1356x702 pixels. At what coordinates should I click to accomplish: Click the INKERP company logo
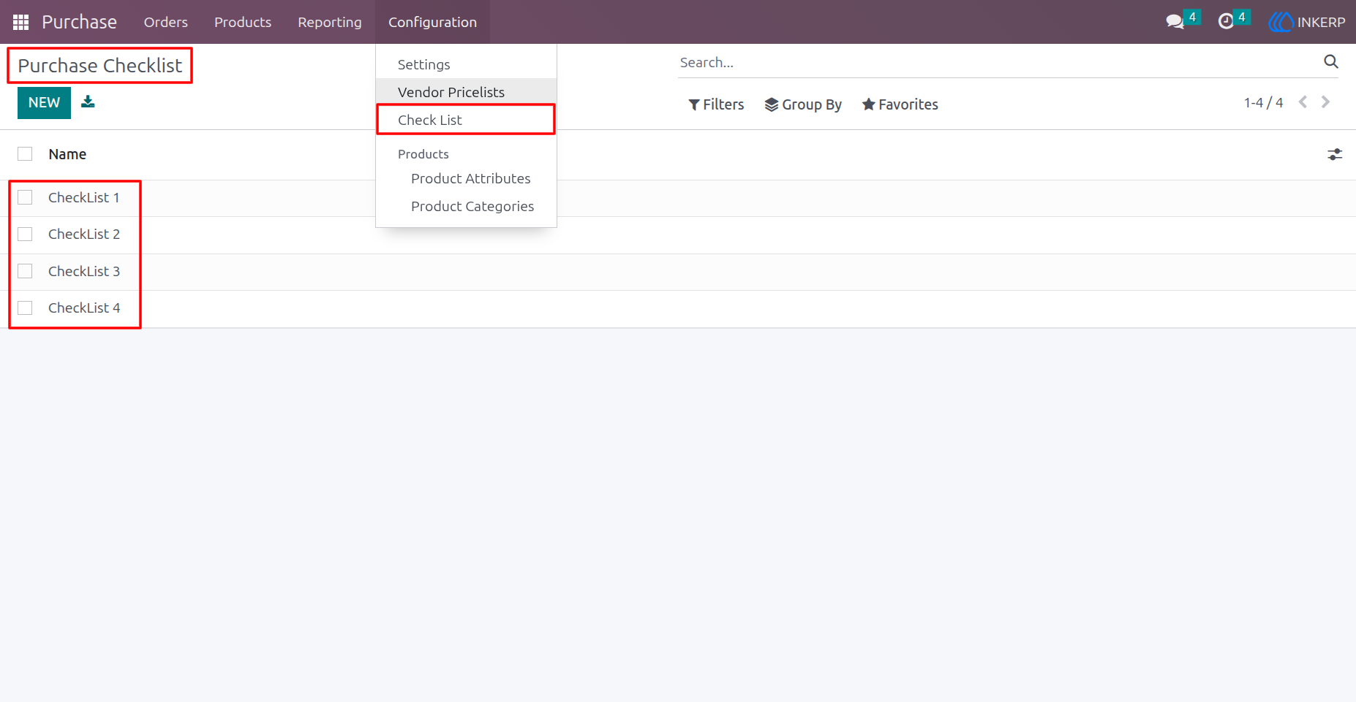coord(1307,22)
